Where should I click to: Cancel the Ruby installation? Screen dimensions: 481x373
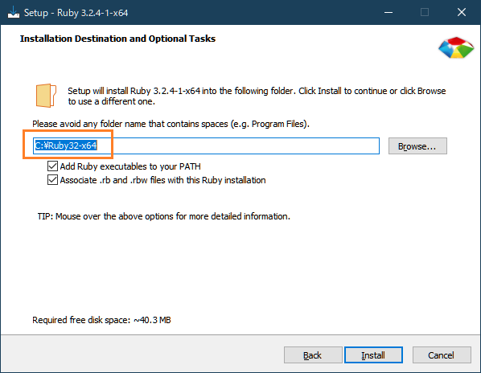click(442, 355)
